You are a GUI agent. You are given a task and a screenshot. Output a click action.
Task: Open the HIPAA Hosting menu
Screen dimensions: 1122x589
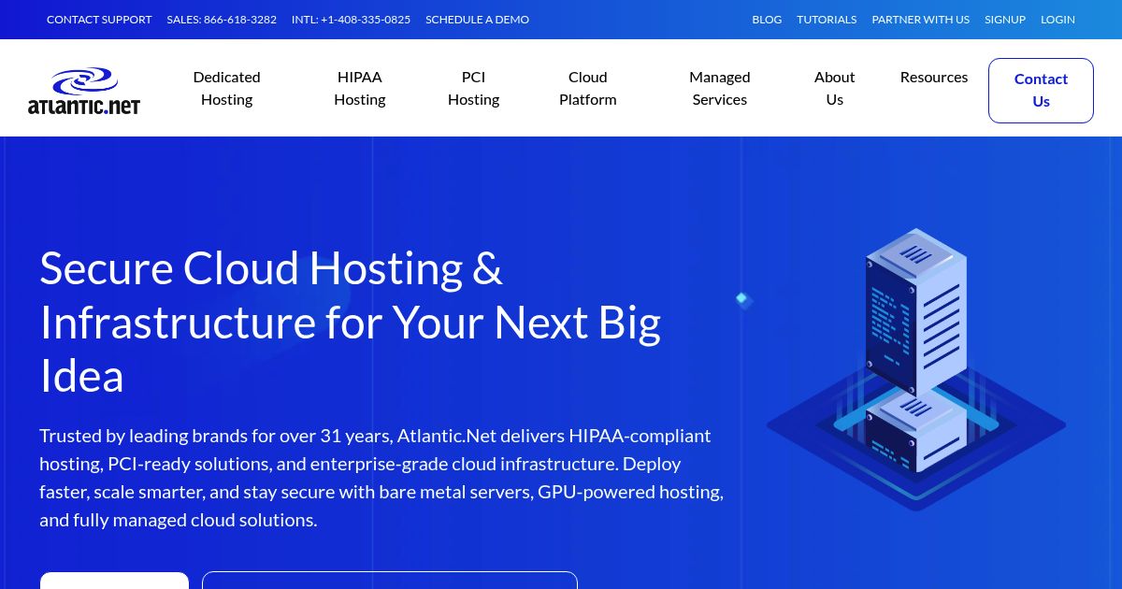(360, 88)
